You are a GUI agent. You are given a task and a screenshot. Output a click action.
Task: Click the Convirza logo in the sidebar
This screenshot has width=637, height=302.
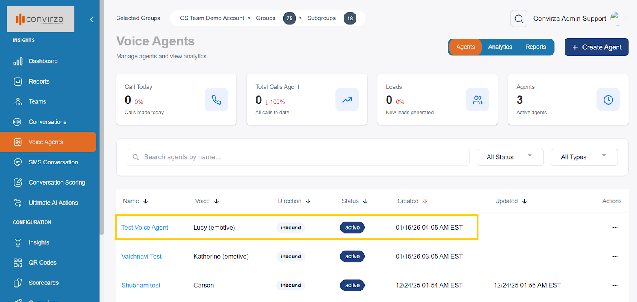41,19
